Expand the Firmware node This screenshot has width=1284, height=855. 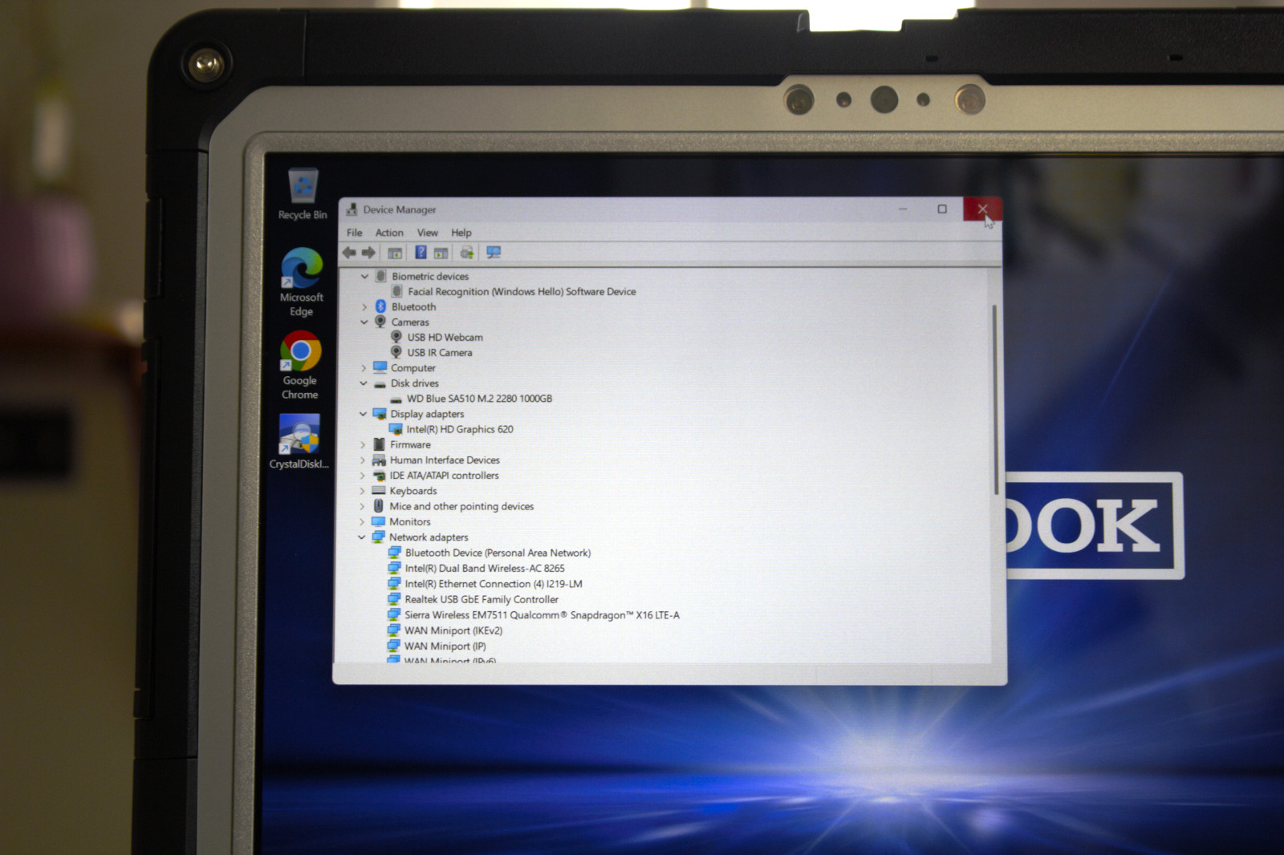(x=363, y=445)
